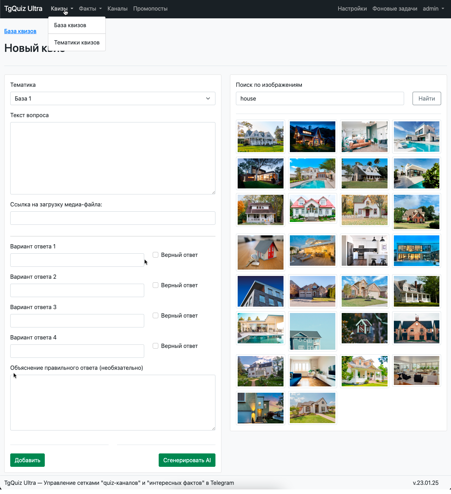Viewport: 451px width, 494px height.
Task: Follow the База квизов breadcrumb link
Action: 20,31
